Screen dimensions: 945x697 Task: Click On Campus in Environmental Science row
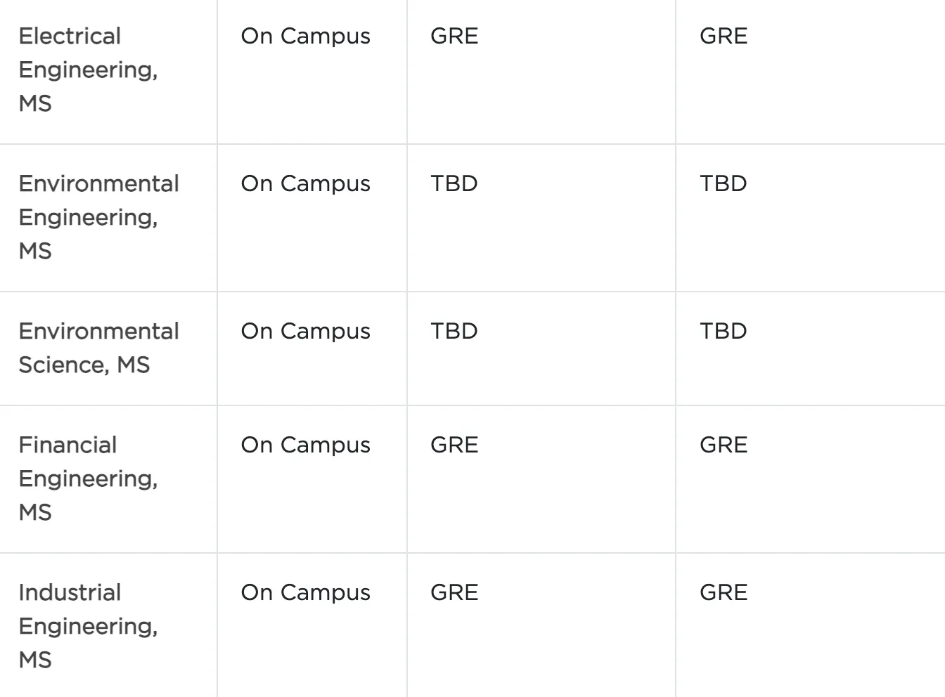305,331
